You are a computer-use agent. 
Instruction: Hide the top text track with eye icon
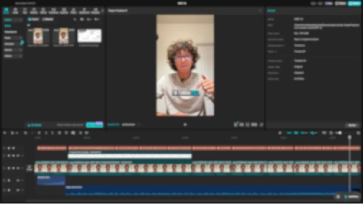coord(13,148)
